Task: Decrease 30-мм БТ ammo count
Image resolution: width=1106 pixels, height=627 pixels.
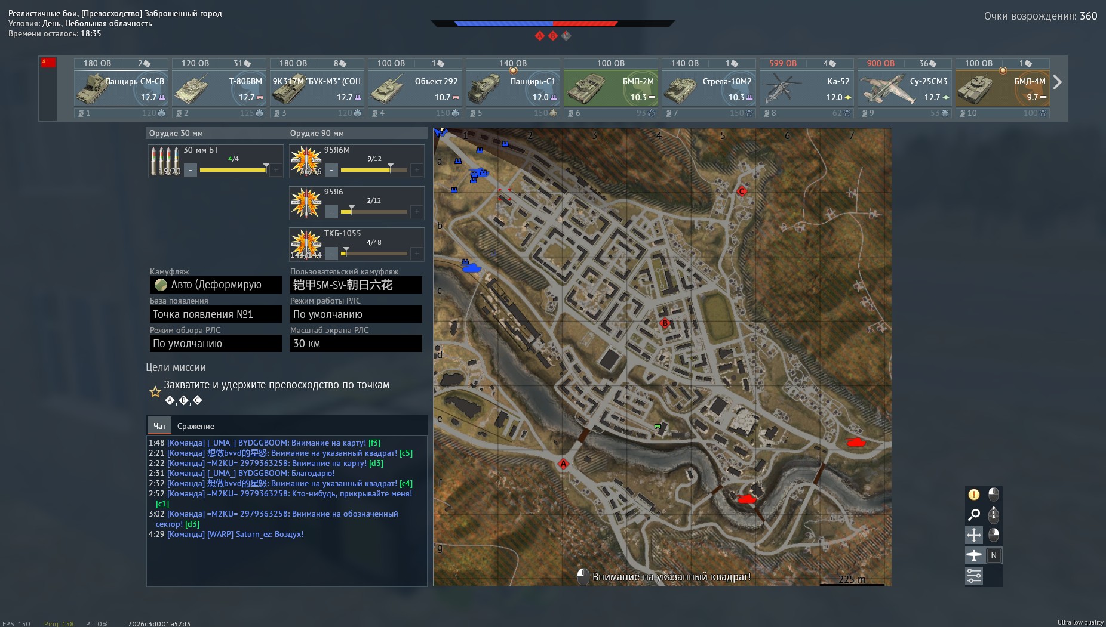Action: (x=190, y=170)
